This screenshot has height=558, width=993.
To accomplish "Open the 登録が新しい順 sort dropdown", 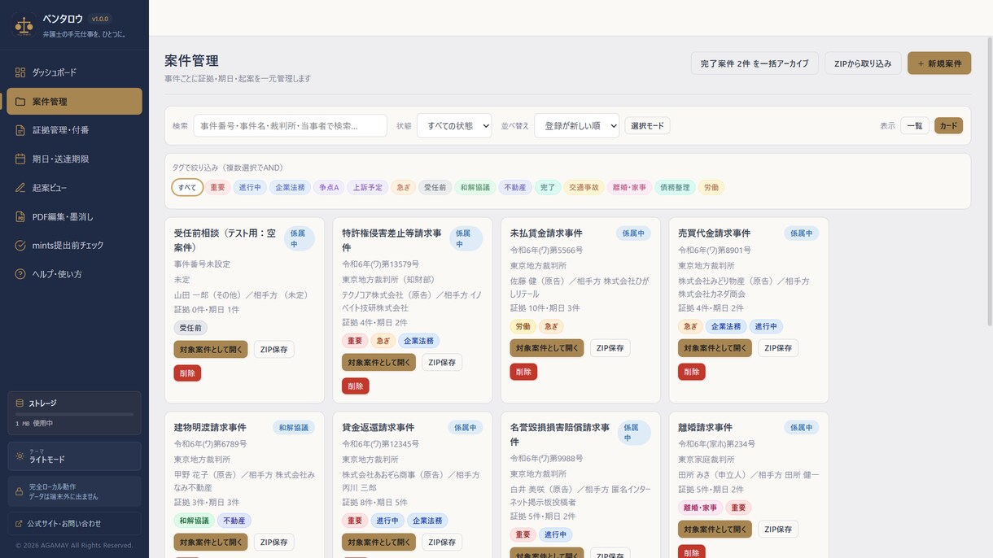I will click(x=576, y=126).
